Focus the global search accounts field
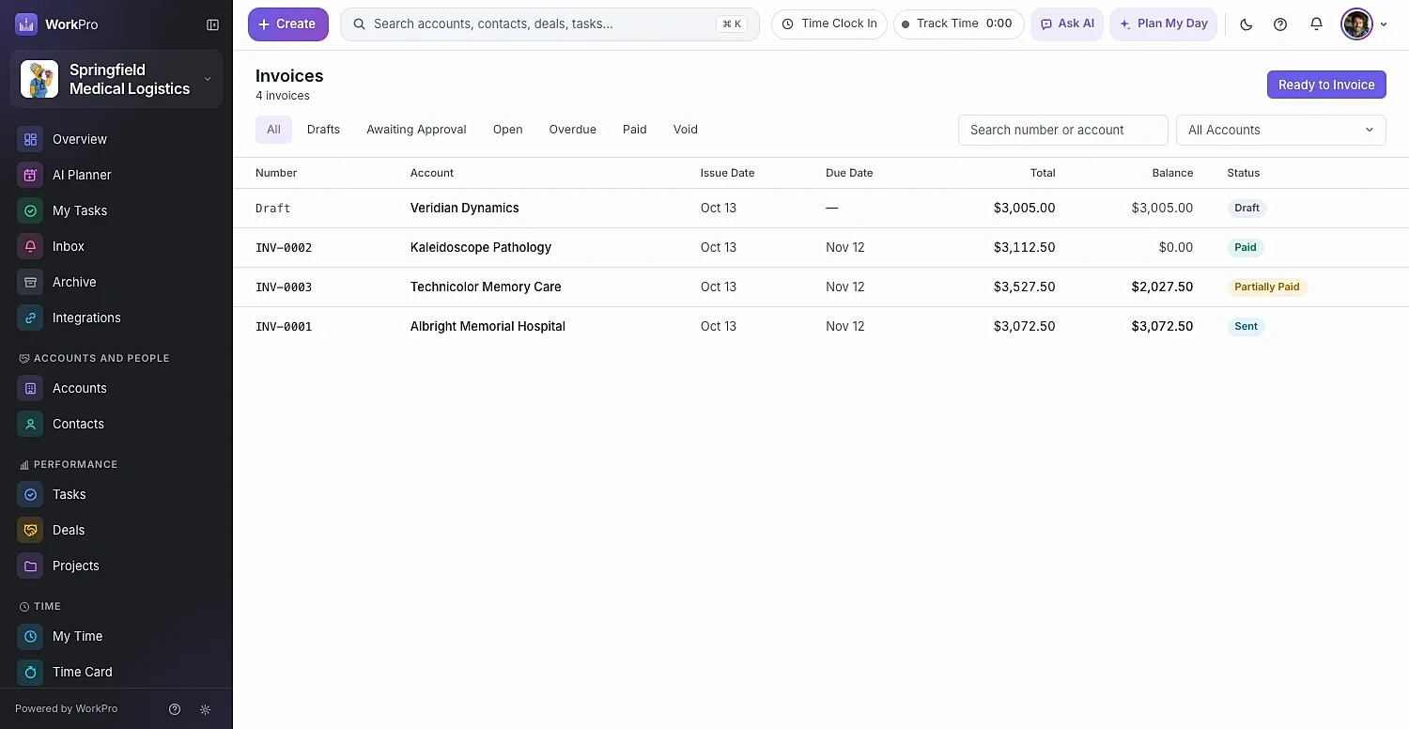Screen dimensions: 1409x729 point(550,24)
